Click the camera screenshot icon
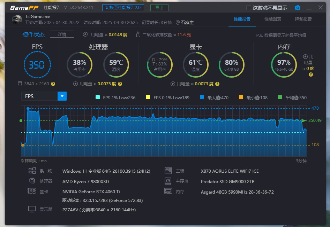The image size is (330, 227). click(x=298, y=8)
